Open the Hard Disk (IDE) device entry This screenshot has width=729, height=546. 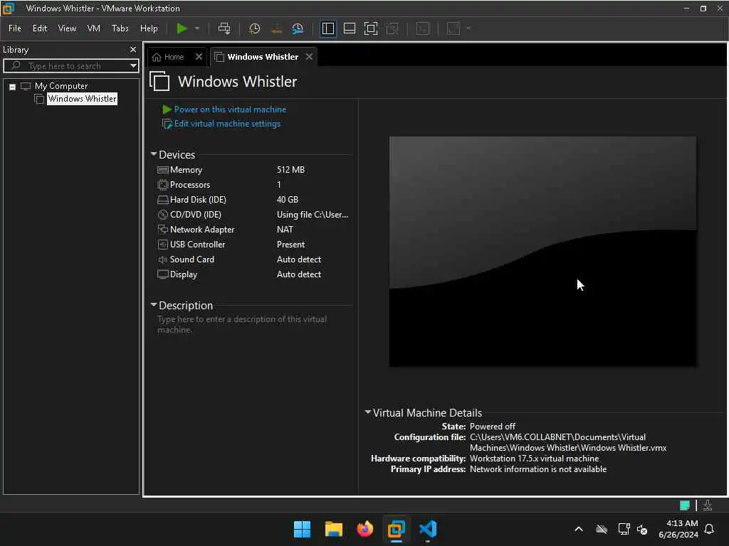(198, 200)
